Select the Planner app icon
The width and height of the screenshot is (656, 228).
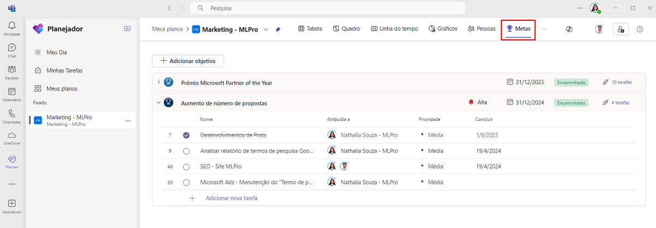(11, 161)
